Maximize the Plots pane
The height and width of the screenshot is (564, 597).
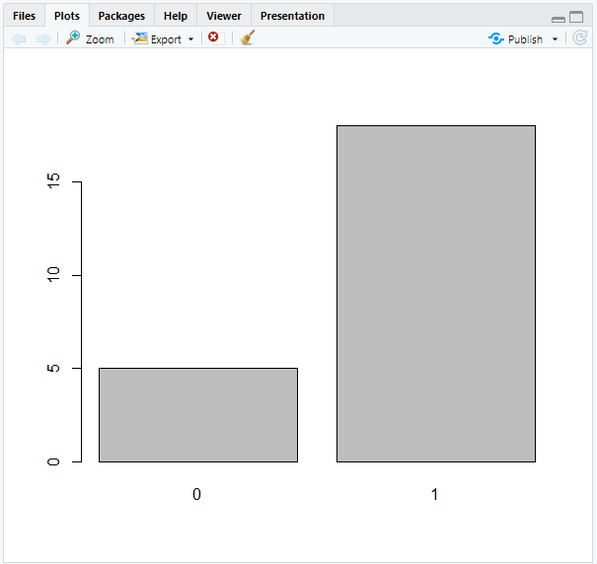(576, 17)
